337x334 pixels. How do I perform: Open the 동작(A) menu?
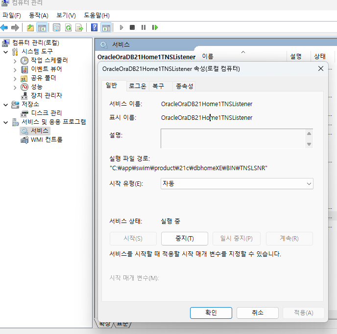coord(39,16)
